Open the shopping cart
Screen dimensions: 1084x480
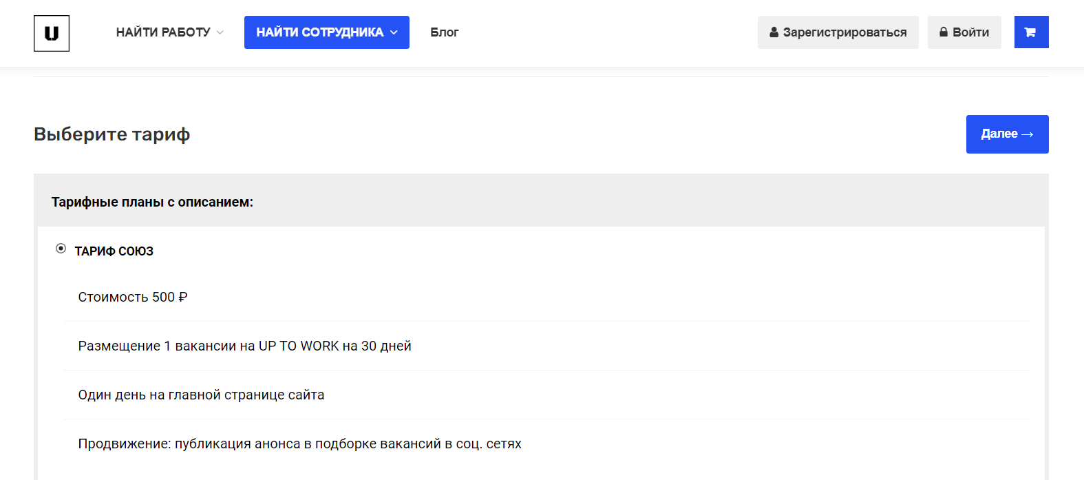tap(1030, 32)
